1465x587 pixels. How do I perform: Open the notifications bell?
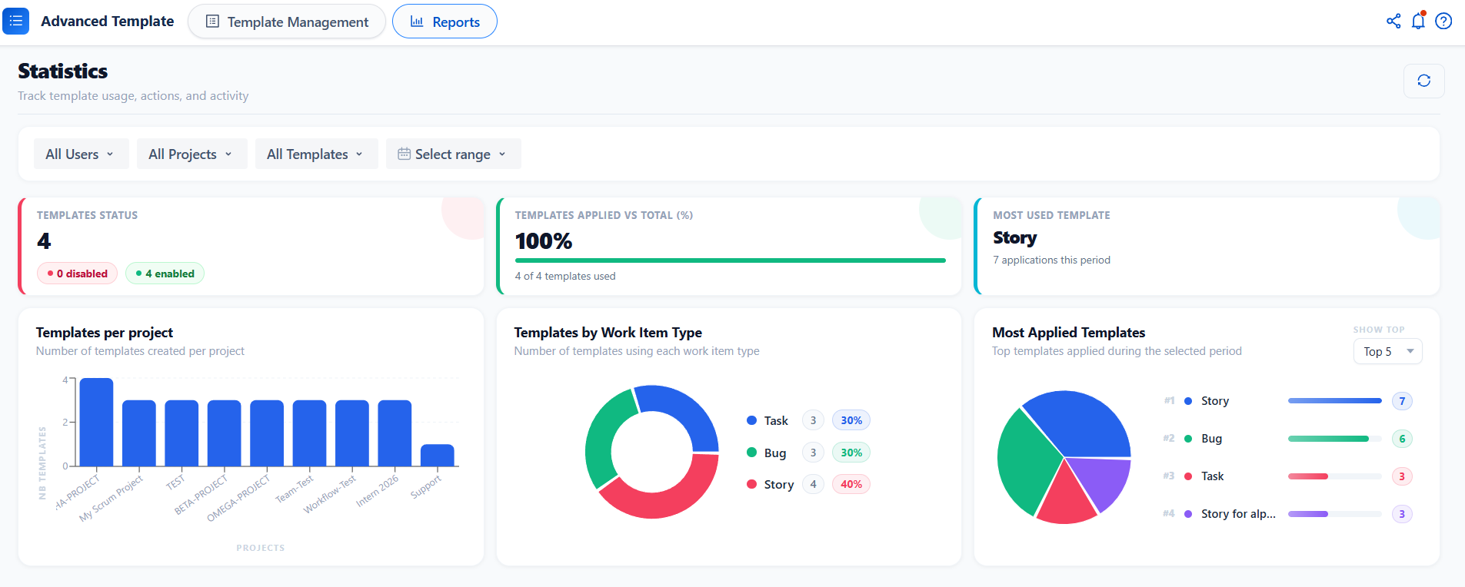pyautogui.click(x=1419, y=21)
